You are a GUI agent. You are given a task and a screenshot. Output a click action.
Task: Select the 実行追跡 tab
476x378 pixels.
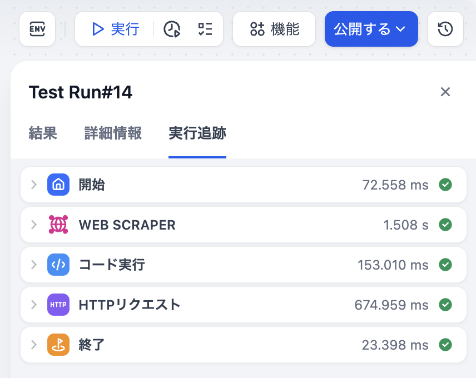pos(197,133)
